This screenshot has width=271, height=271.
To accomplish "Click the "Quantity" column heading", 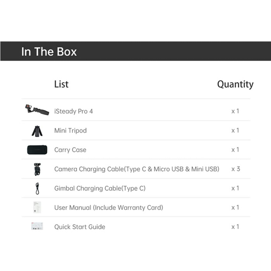I will pyautogui.click(x=235, y=84).
